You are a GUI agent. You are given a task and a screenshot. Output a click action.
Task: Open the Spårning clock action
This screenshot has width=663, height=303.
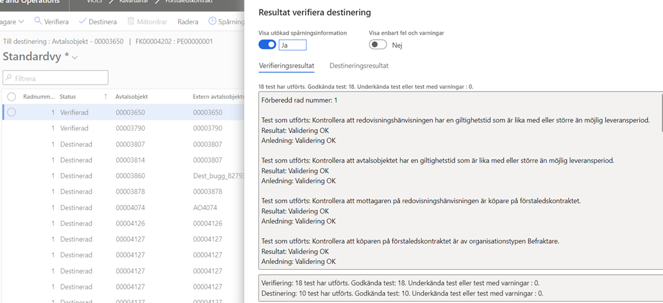click(x=226, y=22)
